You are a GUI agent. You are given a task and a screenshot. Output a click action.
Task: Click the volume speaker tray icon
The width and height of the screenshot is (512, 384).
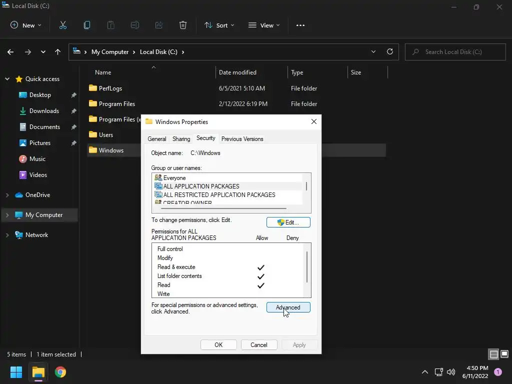click(x=451, y=372)
